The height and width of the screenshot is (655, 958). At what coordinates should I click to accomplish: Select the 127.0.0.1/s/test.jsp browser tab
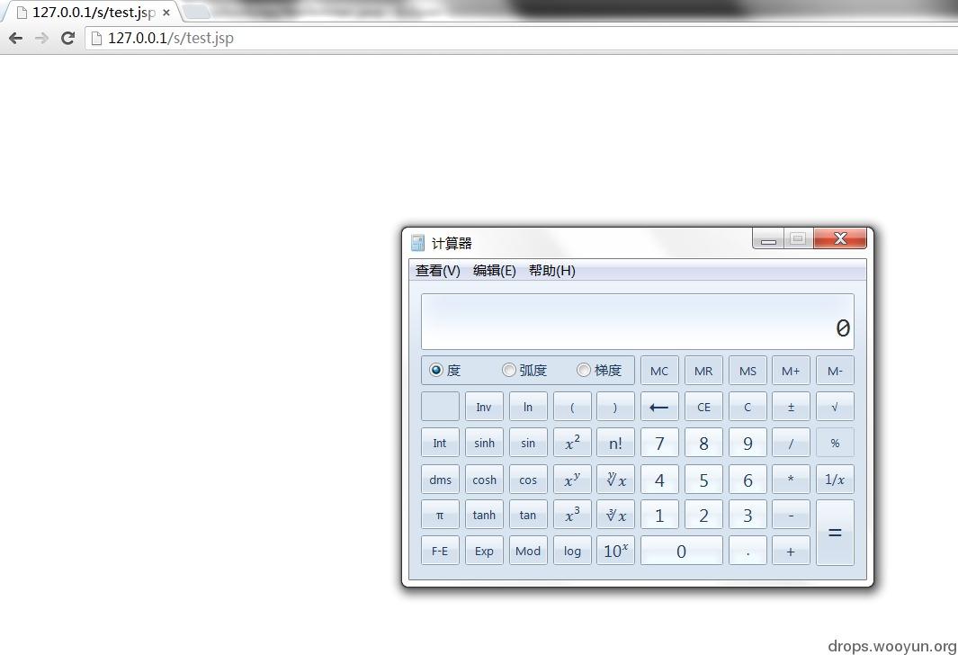[x=92, y=13]
